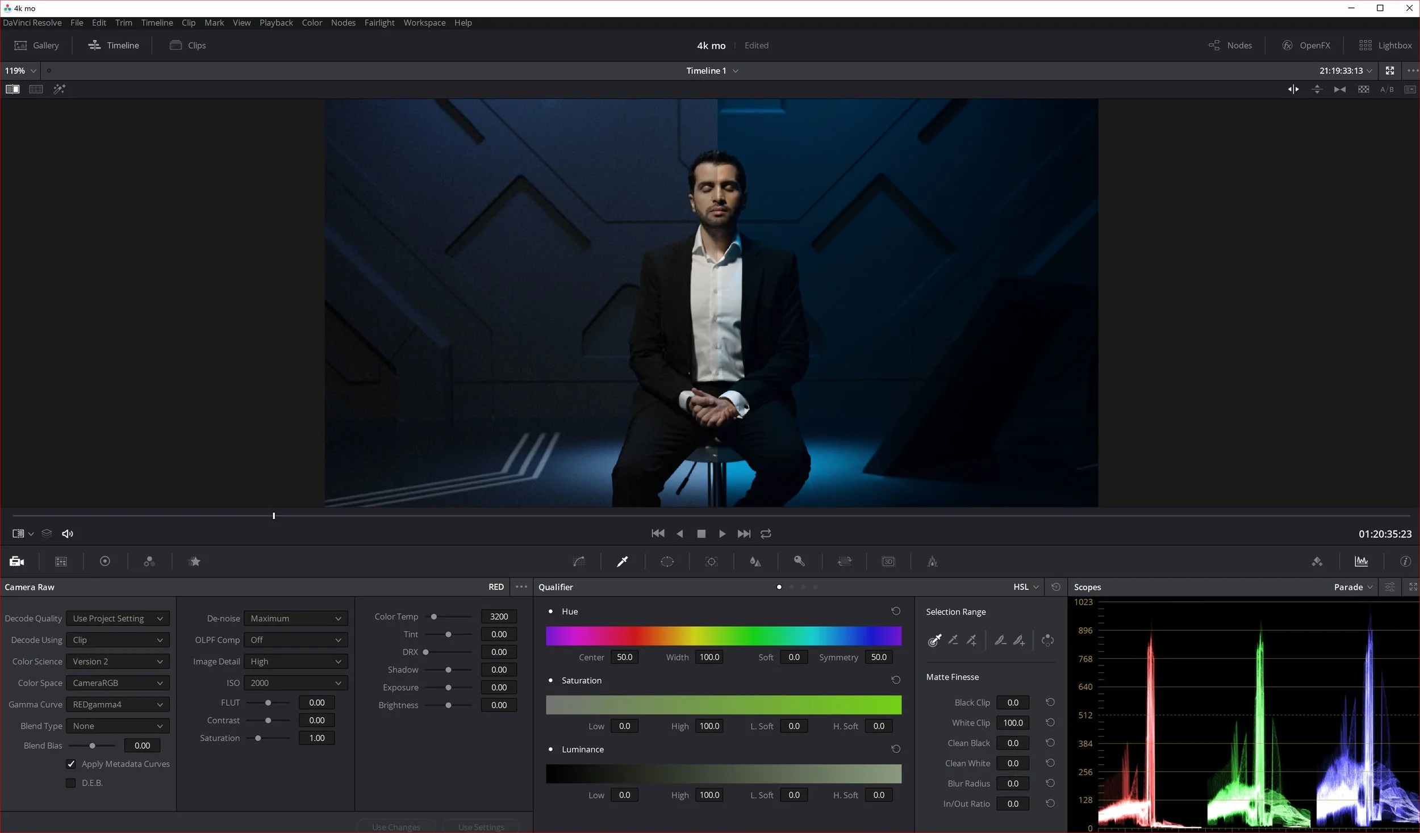Screen dimensions: 1420x833
Task: Enable the D.E.B. checkbox
Action: tap(70, 782)
